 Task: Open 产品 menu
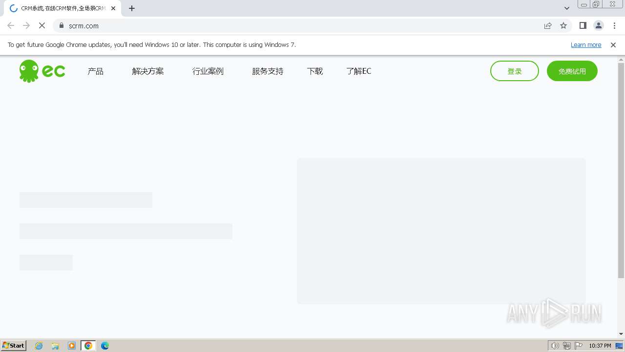(x=96, y=71)
